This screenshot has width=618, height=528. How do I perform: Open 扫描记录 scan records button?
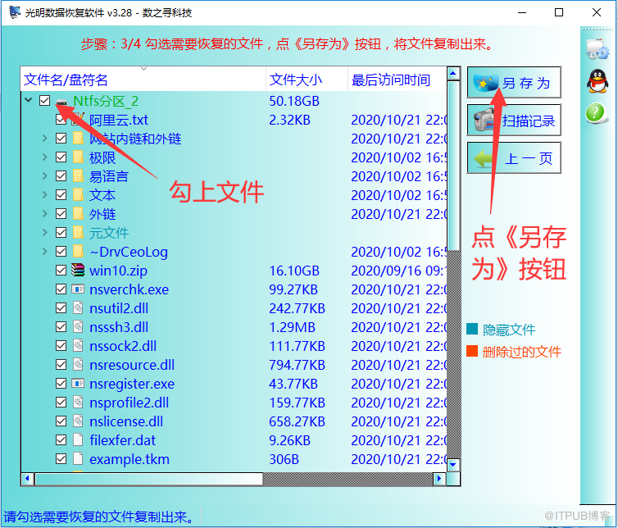[x=514, y=120]
